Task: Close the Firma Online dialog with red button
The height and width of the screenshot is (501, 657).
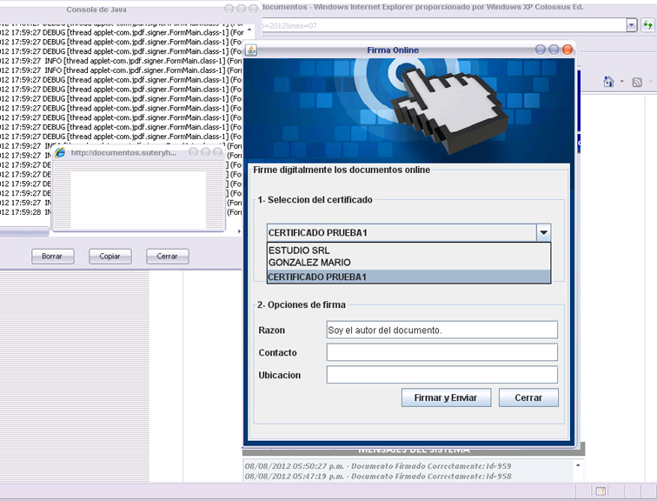Action: coord(567,50)
